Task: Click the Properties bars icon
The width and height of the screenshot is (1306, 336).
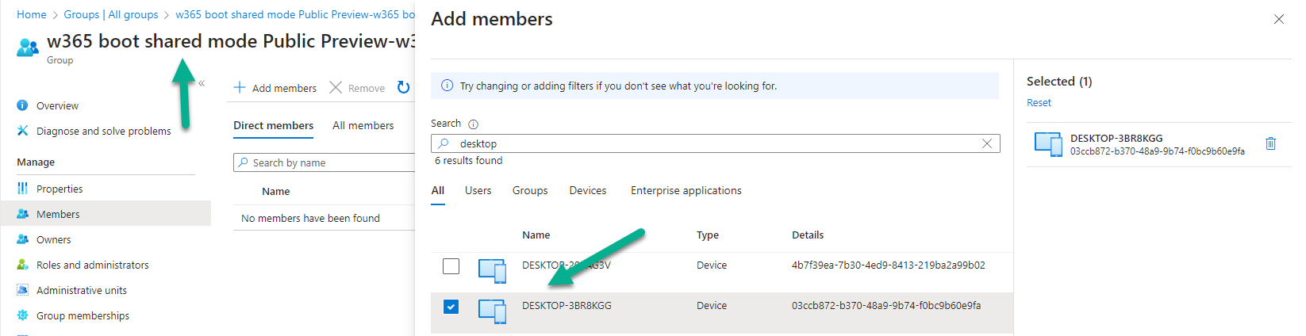Action: [22, 189]
